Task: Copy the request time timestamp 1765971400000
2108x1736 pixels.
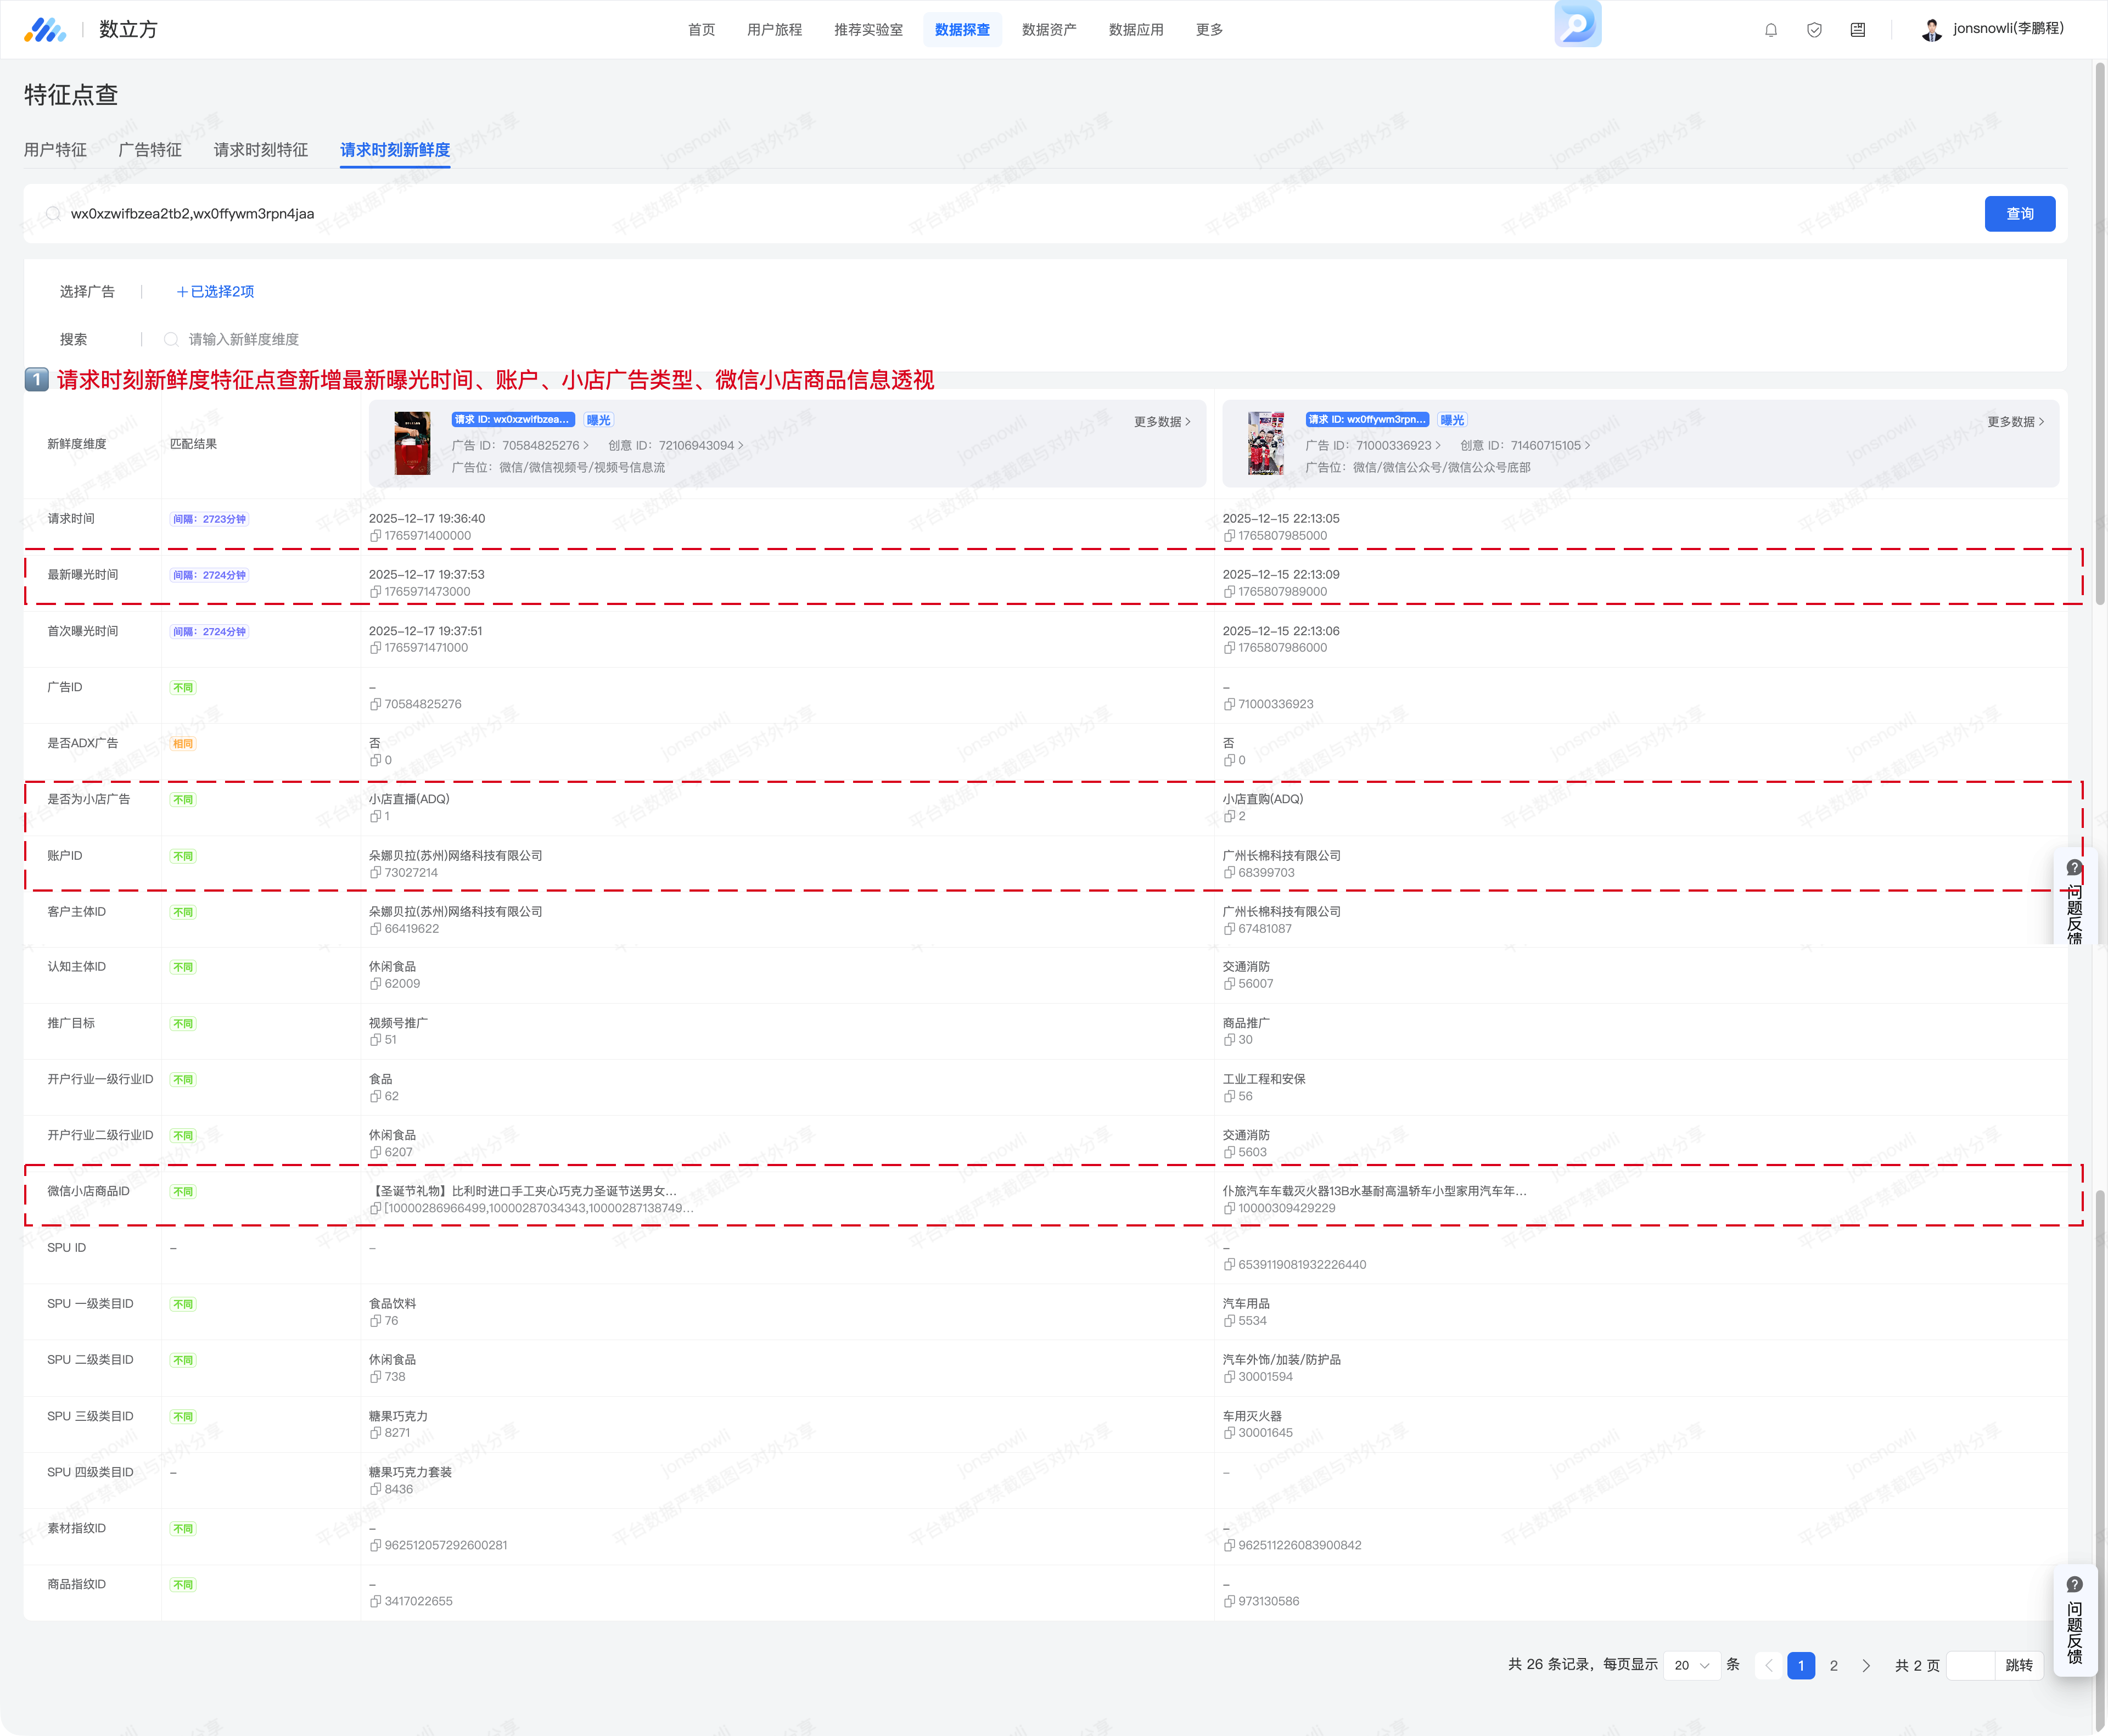Action: [x=375, y=536]
